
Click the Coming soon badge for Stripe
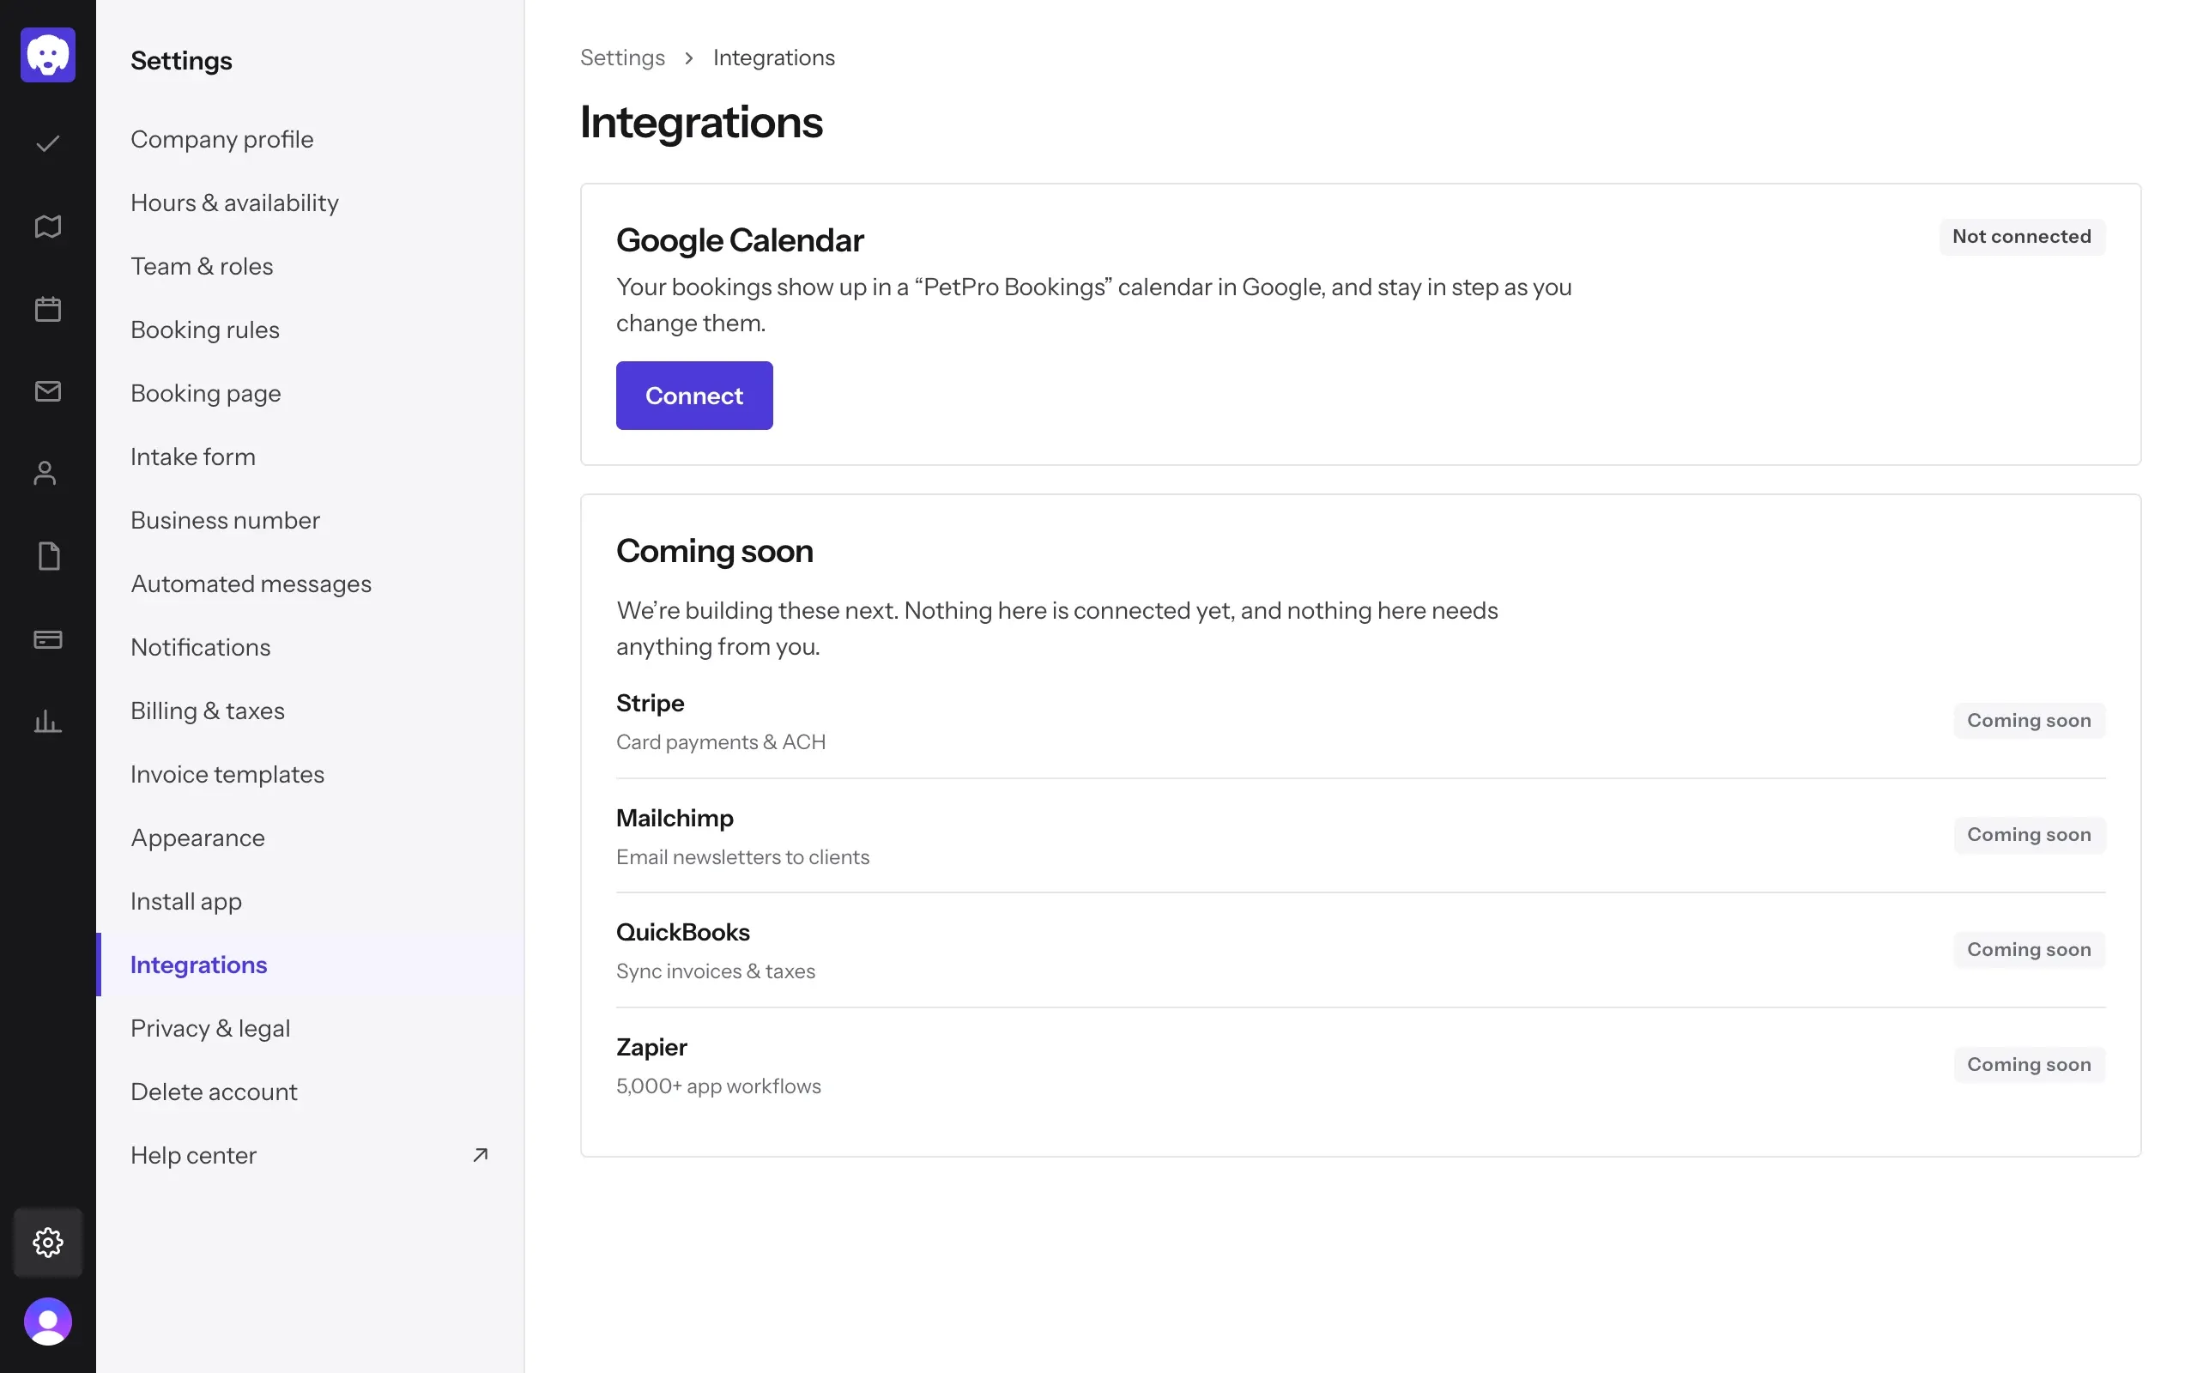click(2029, 721)
